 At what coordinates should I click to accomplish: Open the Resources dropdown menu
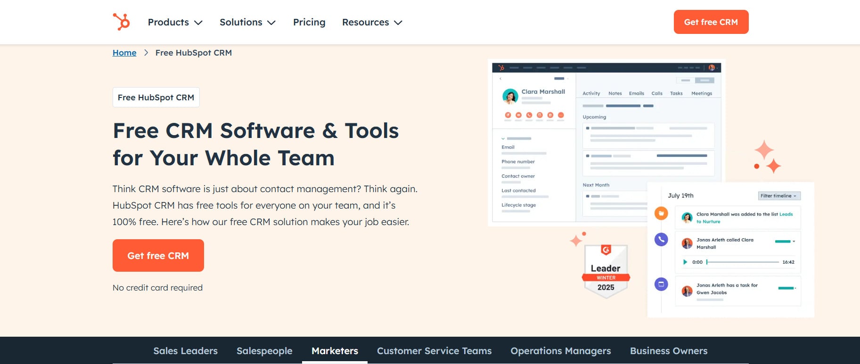click(x=372, y=22)
